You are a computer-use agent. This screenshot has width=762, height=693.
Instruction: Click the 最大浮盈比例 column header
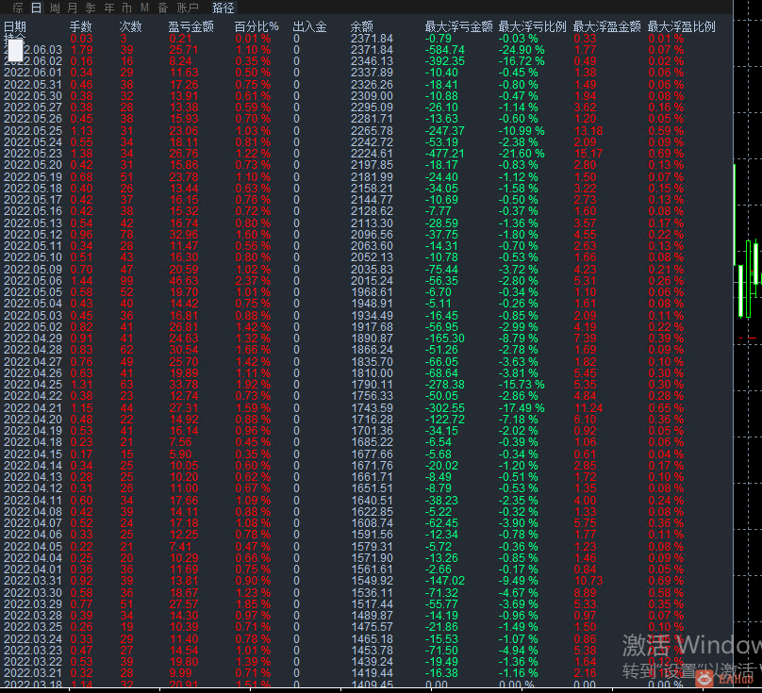pyautogui.click(x=681, y=26)
